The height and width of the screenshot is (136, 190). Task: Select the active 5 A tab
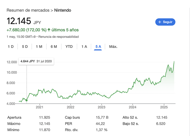click(x=98, y=47)
